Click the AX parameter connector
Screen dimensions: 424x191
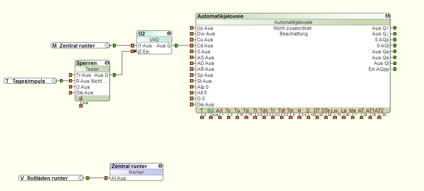(220, 117)
